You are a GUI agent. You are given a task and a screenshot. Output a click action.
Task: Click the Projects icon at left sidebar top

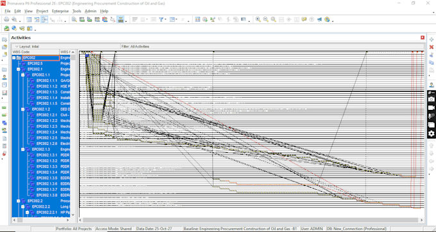point(4,40)
